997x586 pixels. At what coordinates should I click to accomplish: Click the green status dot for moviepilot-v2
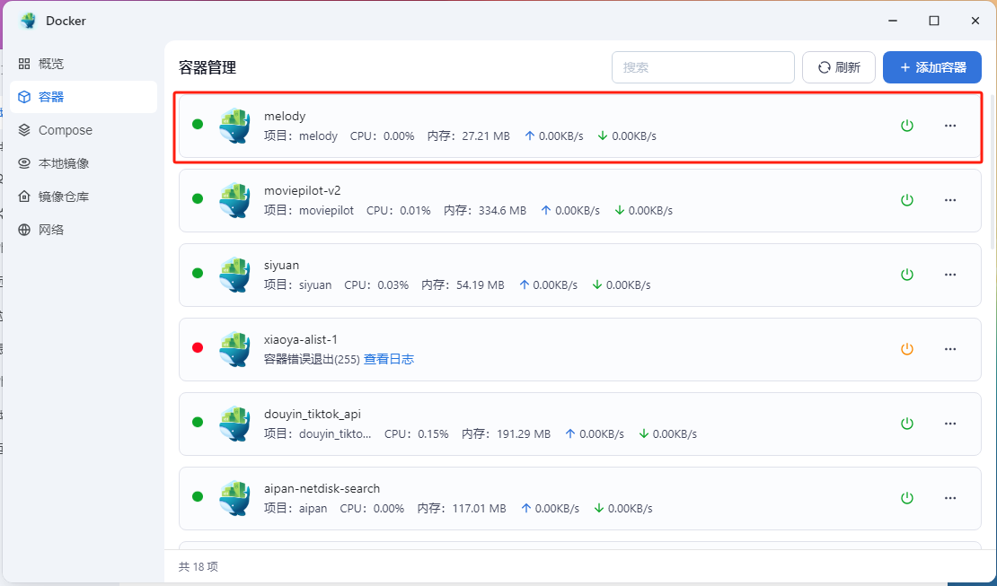[x=198, y=198]
